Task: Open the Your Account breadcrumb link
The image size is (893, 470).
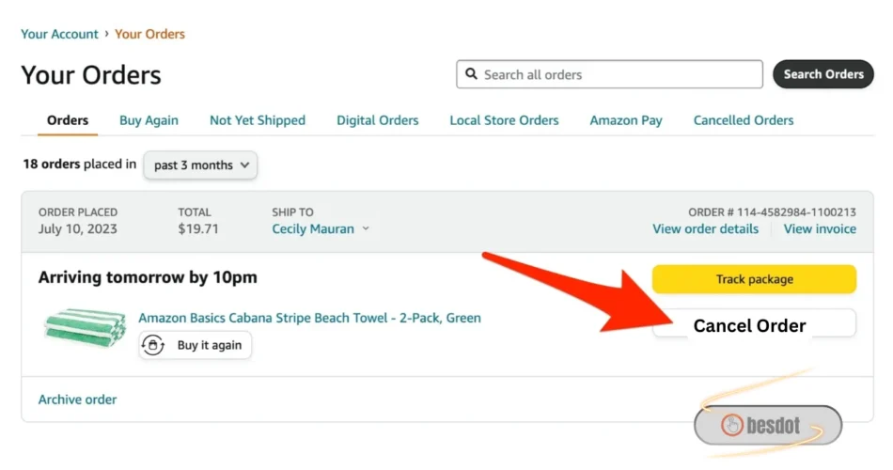Action: [x=59, y=34]
